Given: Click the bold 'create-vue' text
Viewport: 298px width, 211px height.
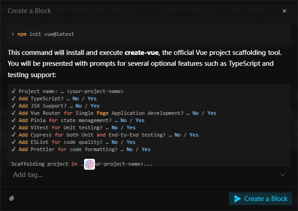Looking at the screenshot, I should tap(142, 53).
